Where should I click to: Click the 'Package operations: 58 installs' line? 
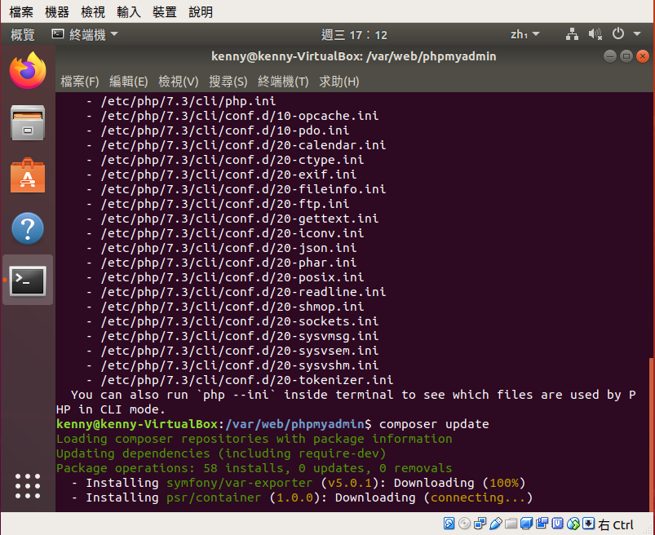point(254,468)
